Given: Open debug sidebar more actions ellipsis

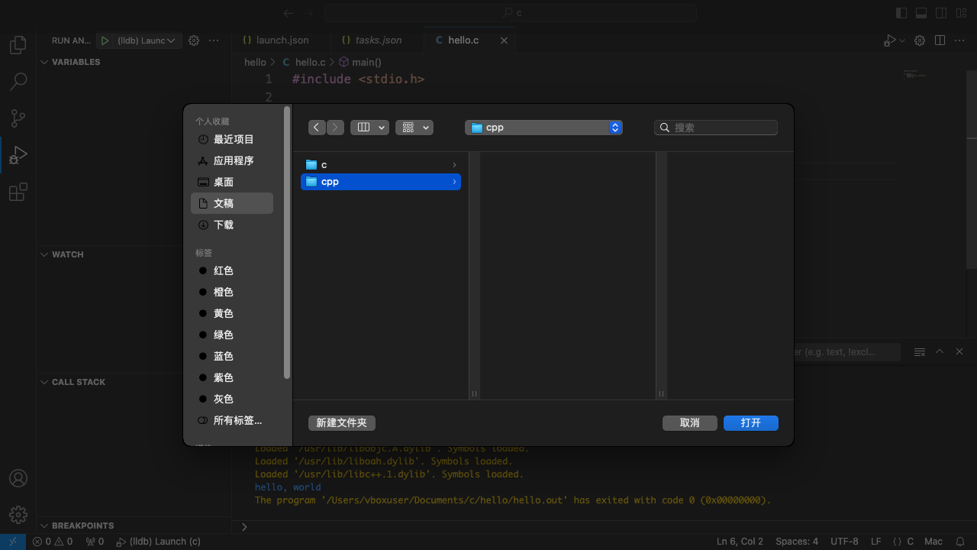Looking at the screenshot, I should pyautogui.click(x=214, y=40).
